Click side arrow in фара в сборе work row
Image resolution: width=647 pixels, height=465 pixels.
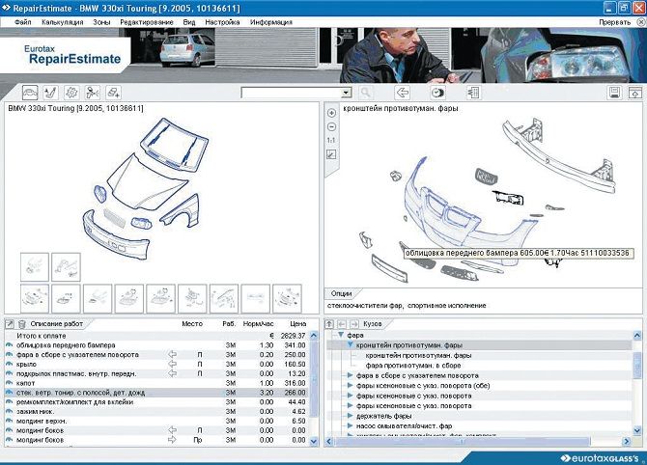click(x=173, y=354)
